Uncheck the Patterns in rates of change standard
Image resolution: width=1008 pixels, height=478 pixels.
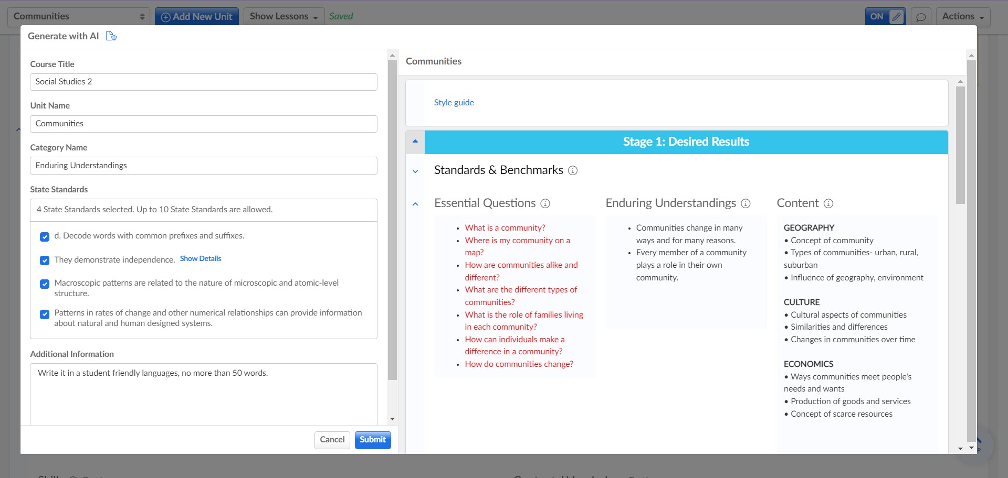(45, 314)
